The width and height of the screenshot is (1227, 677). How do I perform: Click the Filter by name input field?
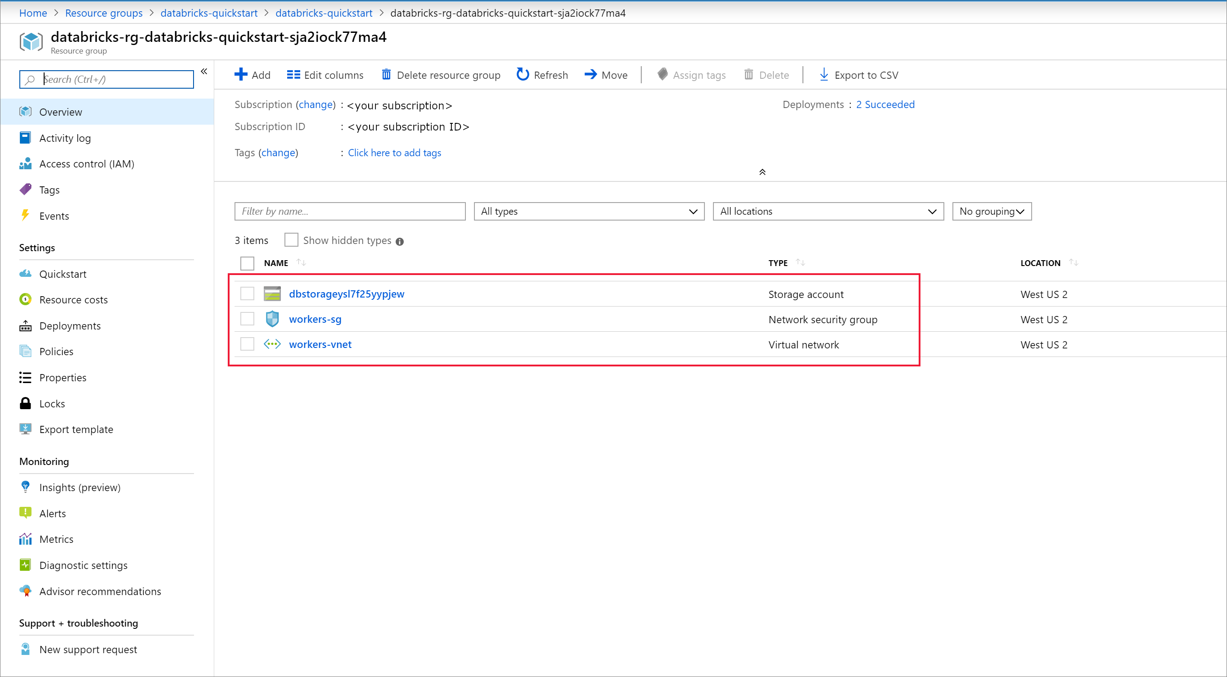click(x=349, y=211)
